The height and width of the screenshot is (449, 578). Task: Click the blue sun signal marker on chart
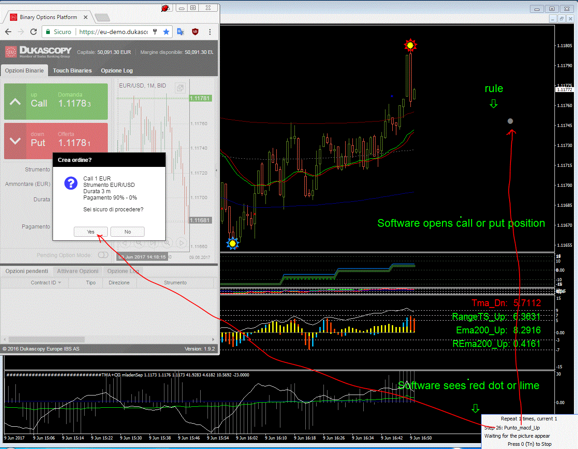tap(232, 244)
